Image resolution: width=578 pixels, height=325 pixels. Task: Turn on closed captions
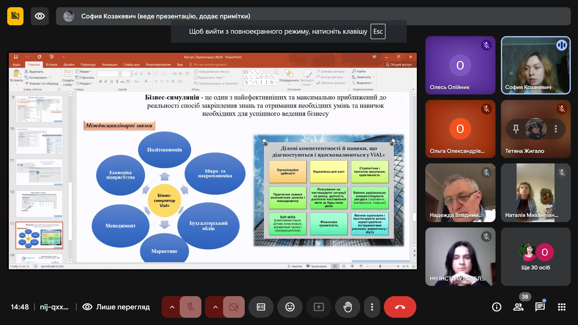click(x=261, y=307)
